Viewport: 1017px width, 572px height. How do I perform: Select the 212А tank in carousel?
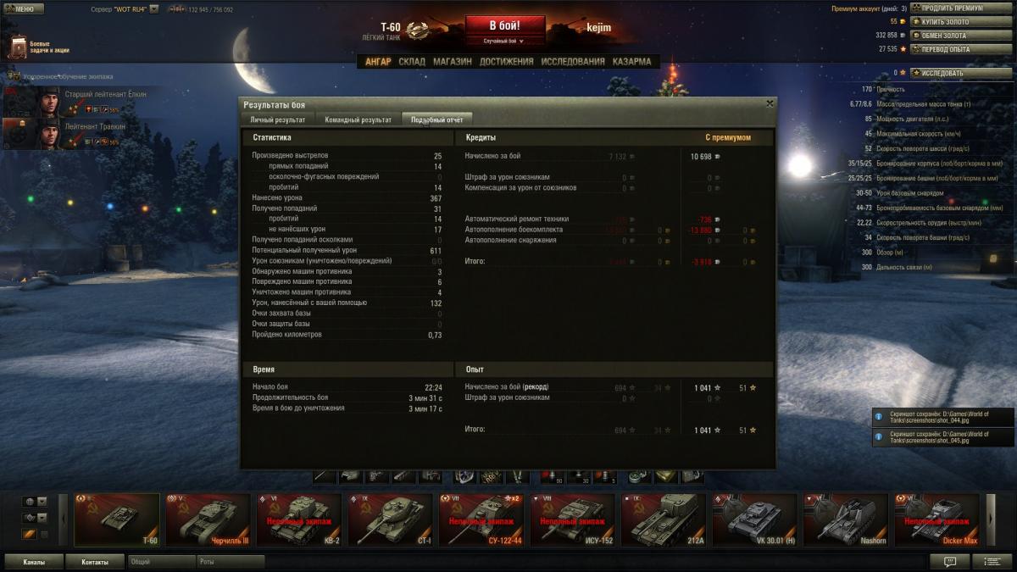pyautogui.click(x=664, y=520)
